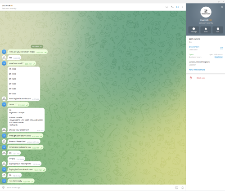The image size is (225, 191).
Task: Open the emoji picker
Action: point(176,187)
